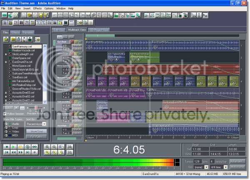Click the yellow Save Session disk icon

pyautogui.click(x=41, y=15)
